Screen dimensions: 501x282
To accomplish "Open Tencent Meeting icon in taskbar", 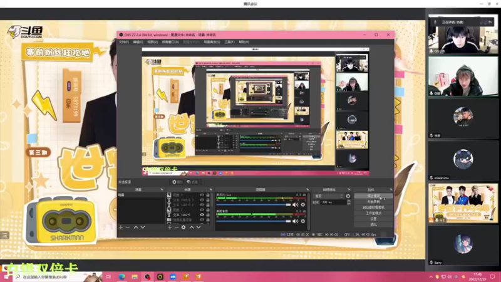I will 173,276.
